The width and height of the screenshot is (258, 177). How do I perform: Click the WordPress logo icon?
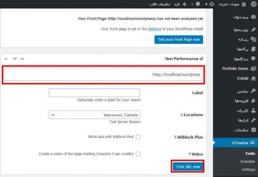click(x=254, y=4)
